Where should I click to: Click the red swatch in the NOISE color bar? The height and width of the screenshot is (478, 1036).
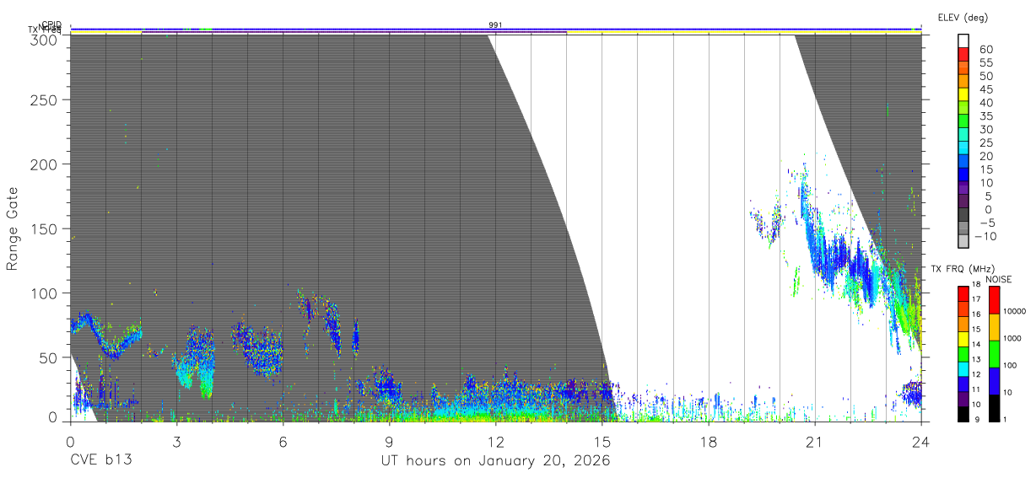[x=994, y=300]
